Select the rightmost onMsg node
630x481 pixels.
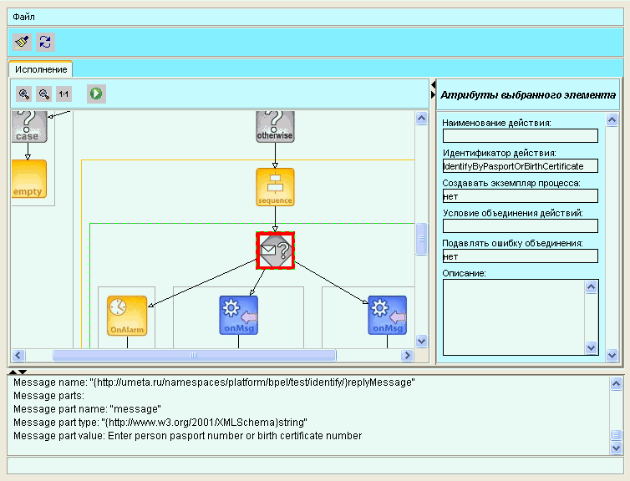click(x=387, y=315)
